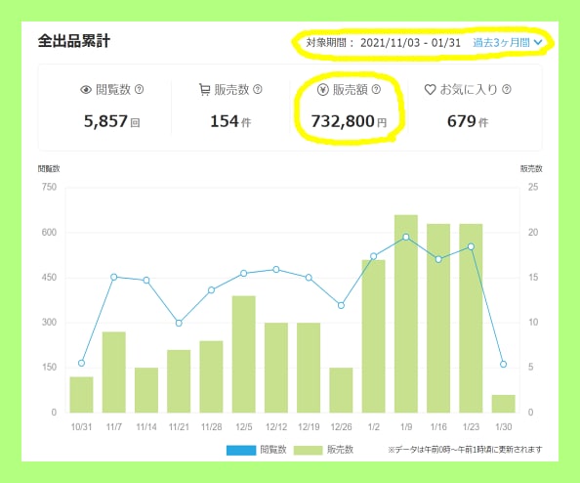Click the 閲覧数 legend label
Screen dimensions: 580x483
coord(273,450)
